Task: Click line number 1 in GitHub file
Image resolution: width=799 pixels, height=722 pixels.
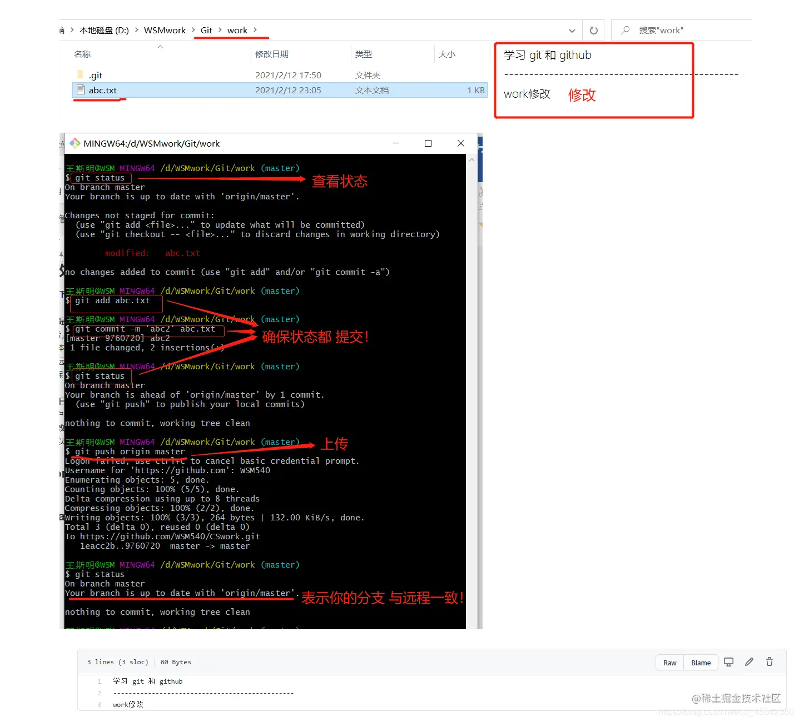Action: pyautogui.click(x=100, y=681)
